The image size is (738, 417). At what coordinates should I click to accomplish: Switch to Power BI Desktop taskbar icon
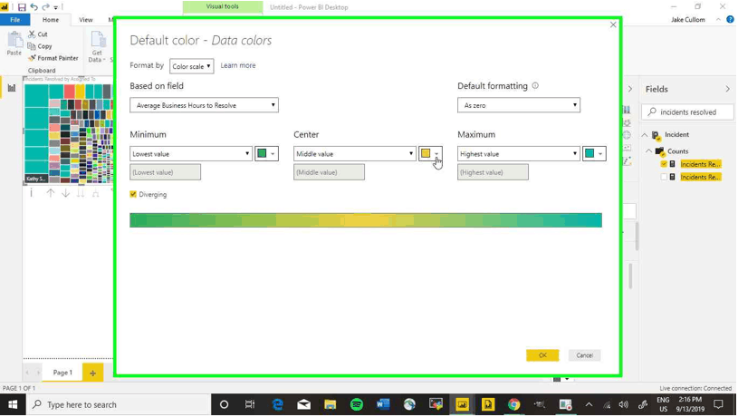462,404
